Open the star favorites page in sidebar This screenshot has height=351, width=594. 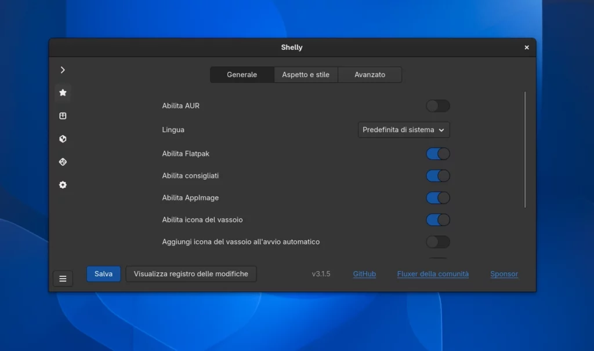point(63,93)
